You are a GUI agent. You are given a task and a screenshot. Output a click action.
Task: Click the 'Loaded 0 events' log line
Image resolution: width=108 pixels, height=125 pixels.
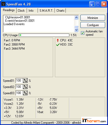(14, 24)
